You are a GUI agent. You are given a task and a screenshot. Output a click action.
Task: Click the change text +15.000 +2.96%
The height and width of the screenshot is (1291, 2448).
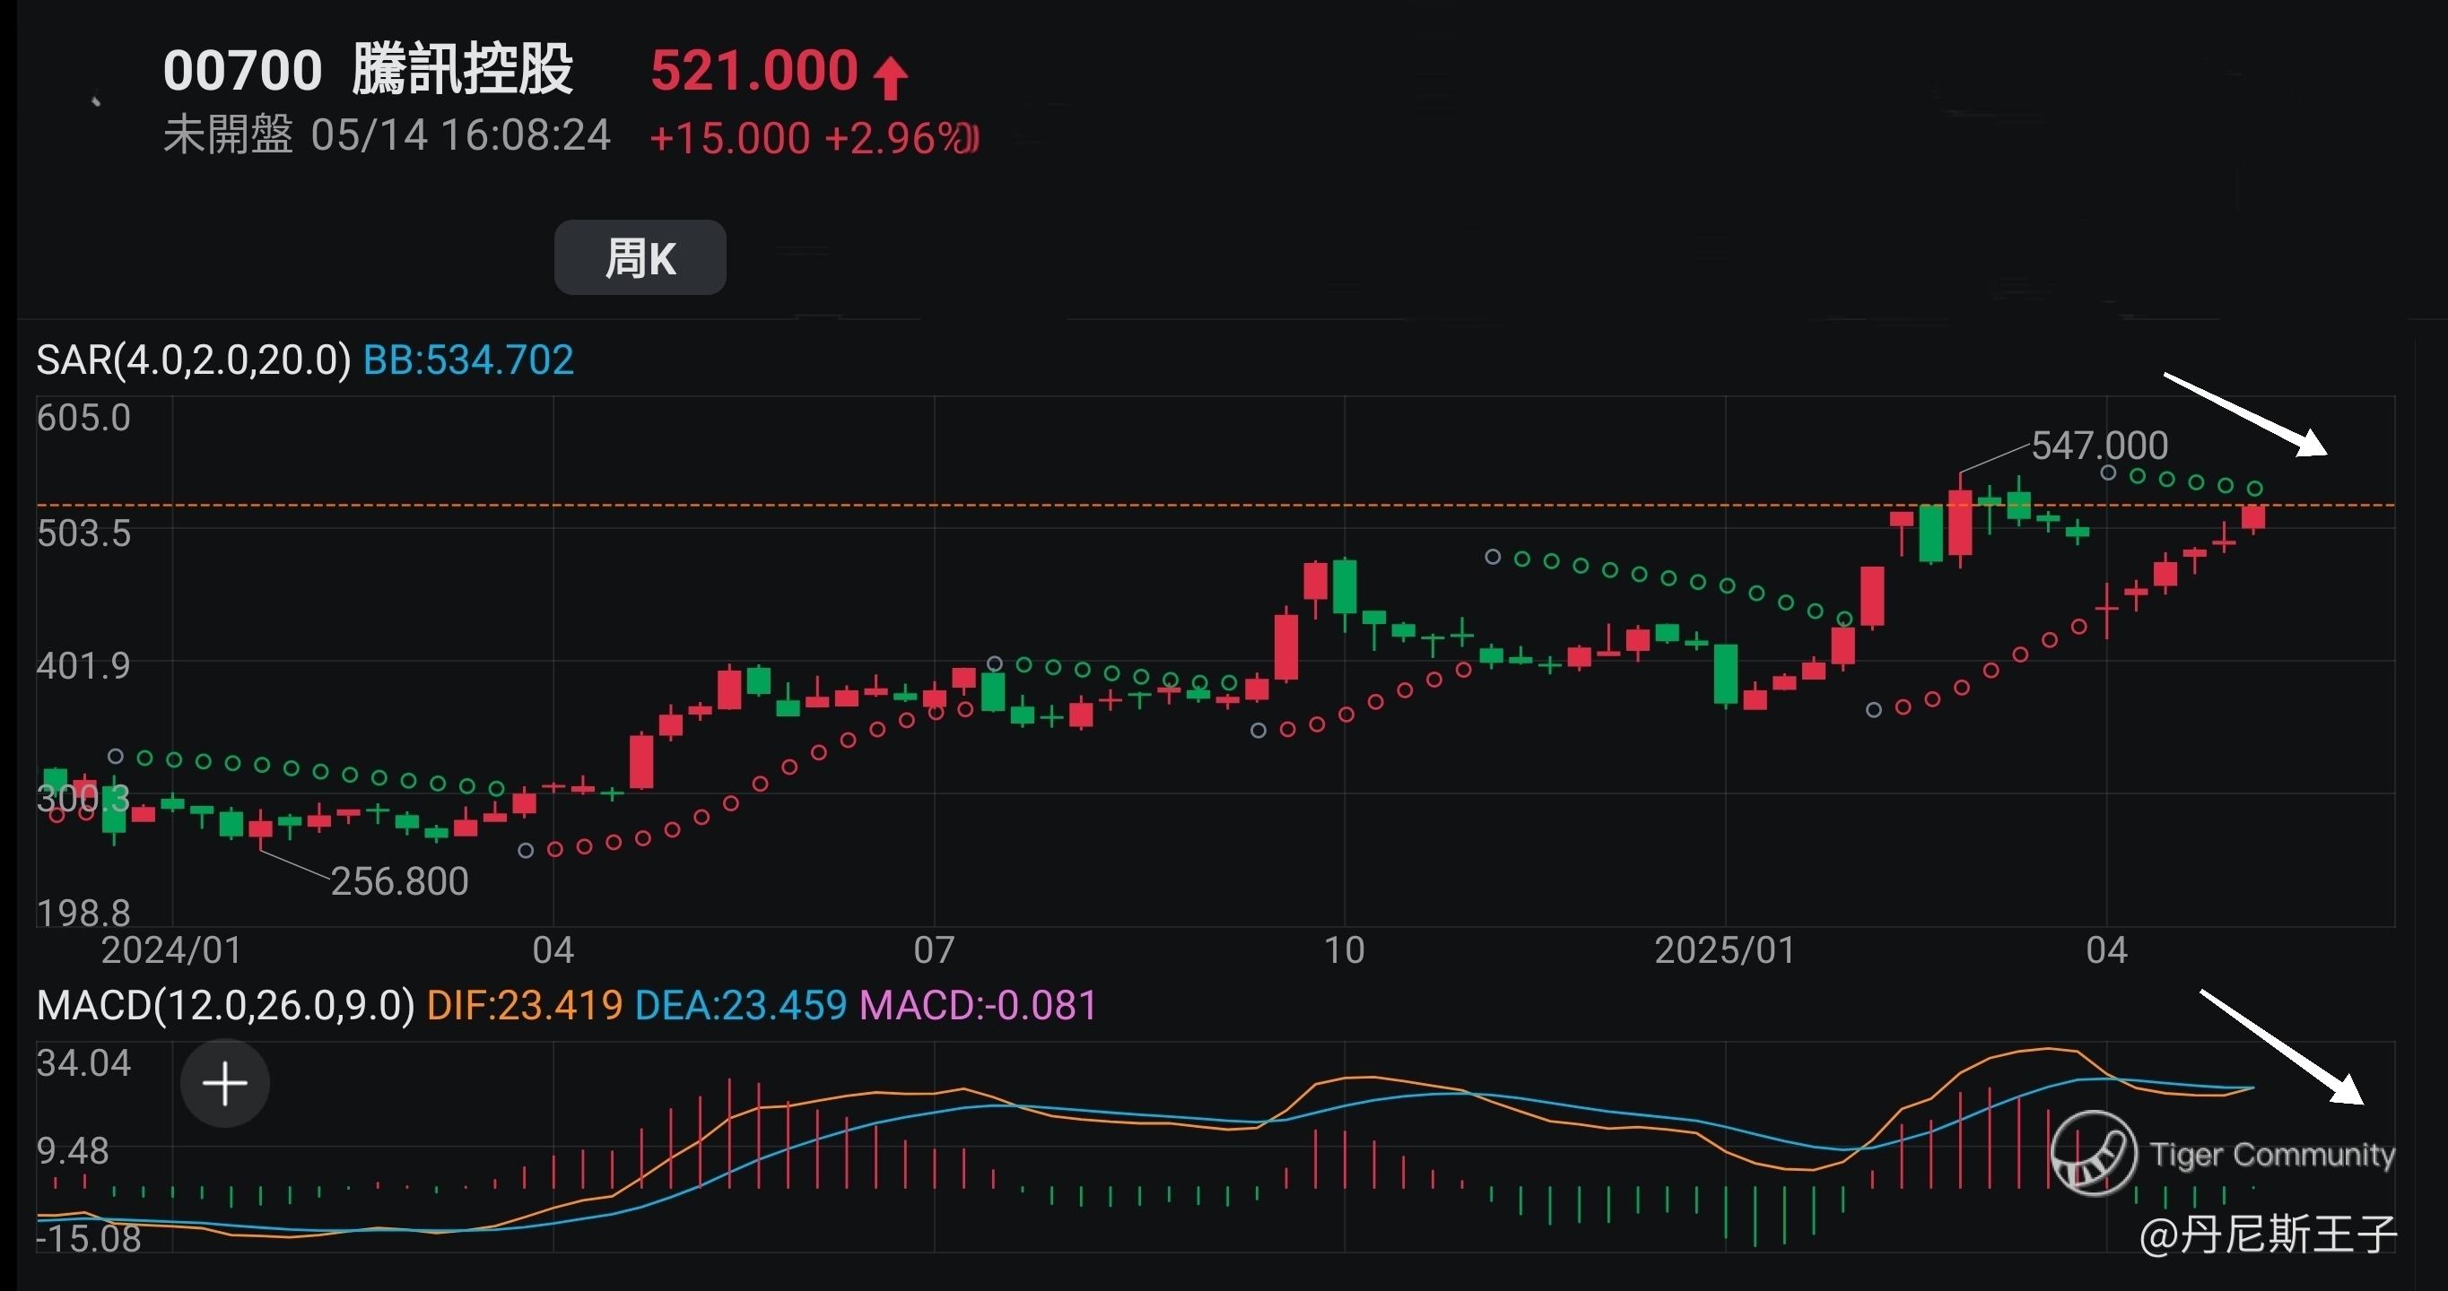(x=814, y=139)
